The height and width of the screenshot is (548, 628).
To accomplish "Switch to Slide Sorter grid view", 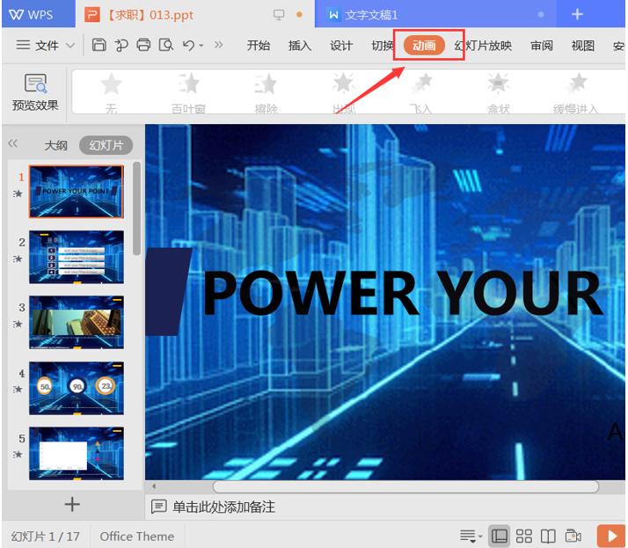I will [523, 536].
